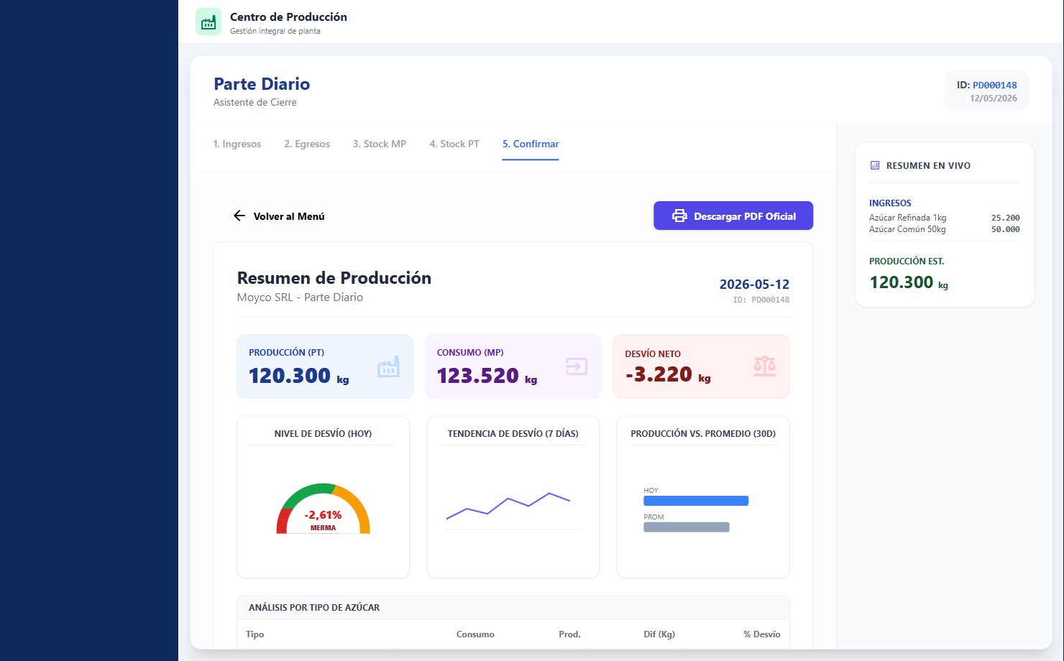Click the Resumen de Producción heading
Screen dimensions: 1064x661
(334, 278)
